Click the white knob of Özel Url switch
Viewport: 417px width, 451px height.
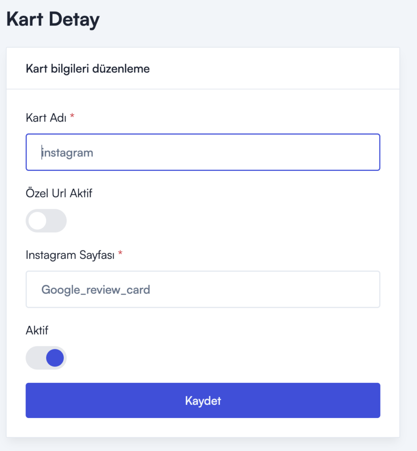pos(37,221)
